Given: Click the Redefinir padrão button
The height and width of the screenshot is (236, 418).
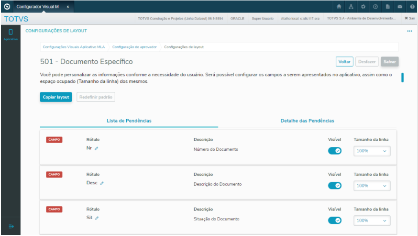Looking at the screenshot, I should pyautogui.click(x=96, y=97).
